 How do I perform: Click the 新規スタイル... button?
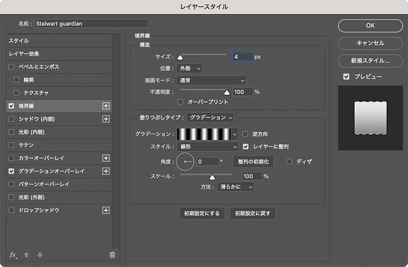(x=371, y=61)
